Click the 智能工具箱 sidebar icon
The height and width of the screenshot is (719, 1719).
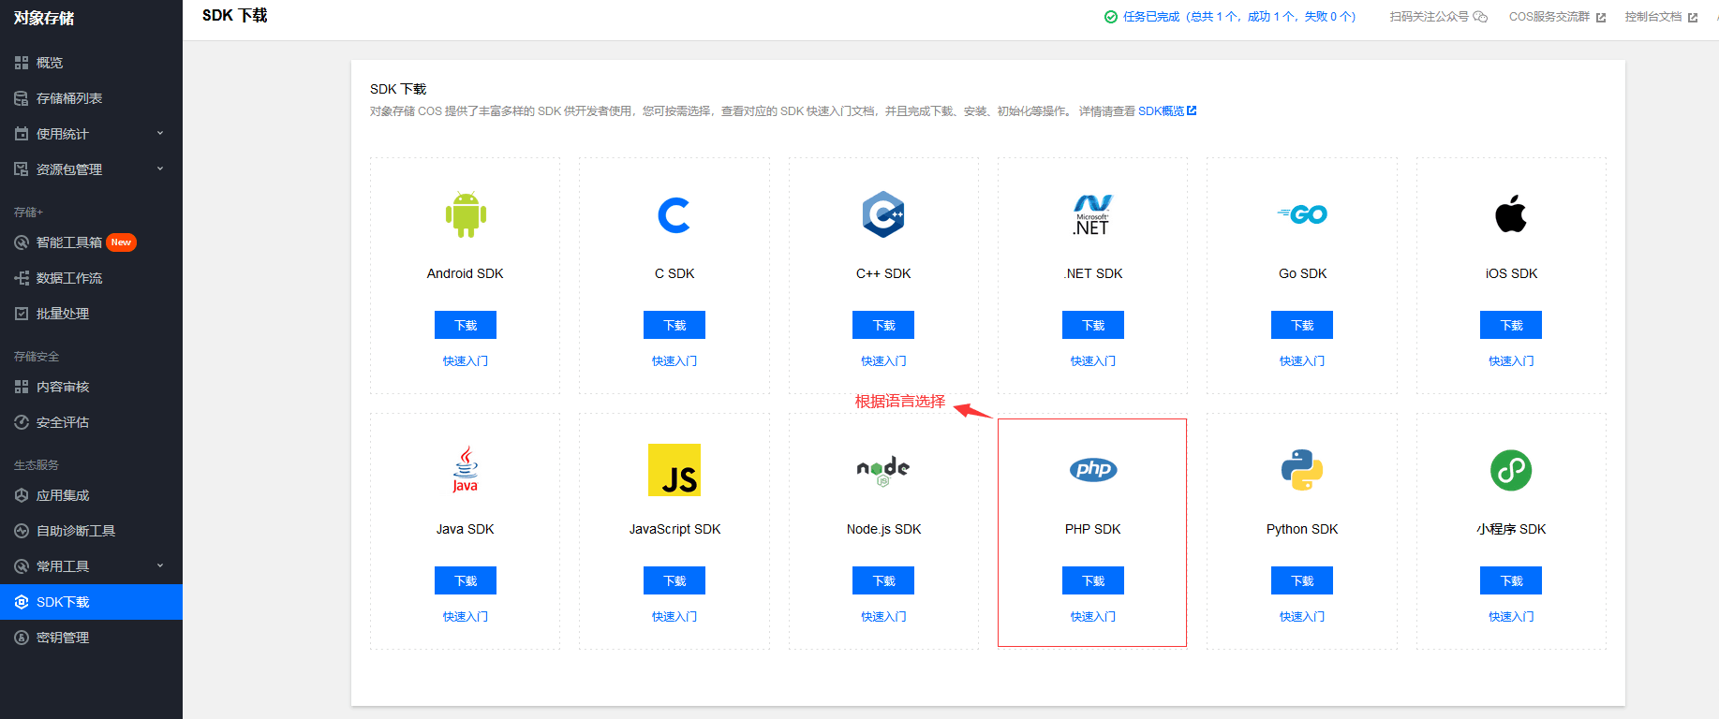[22, 242]
